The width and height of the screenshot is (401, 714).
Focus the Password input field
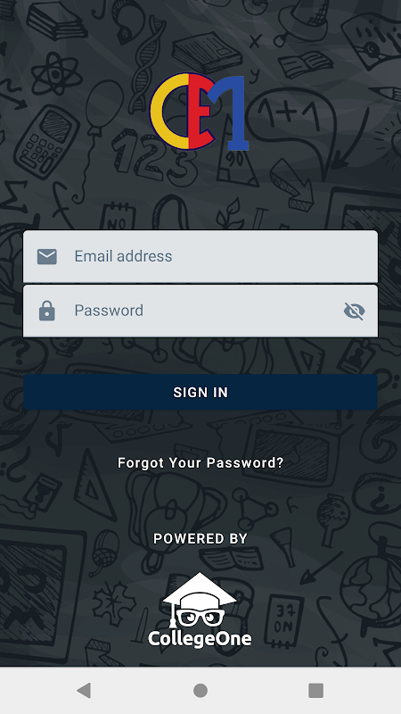pos(200,311)
